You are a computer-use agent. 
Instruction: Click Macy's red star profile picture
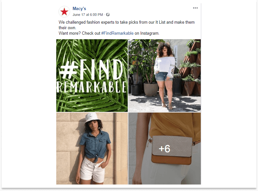64,12
